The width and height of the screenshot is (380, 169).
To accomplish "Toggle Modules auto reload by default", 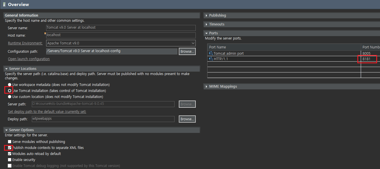I will point(10,154).
